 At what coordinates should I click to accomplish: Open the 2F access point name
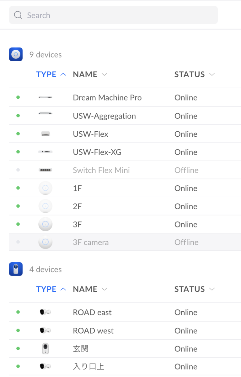[x=77, y=206]
